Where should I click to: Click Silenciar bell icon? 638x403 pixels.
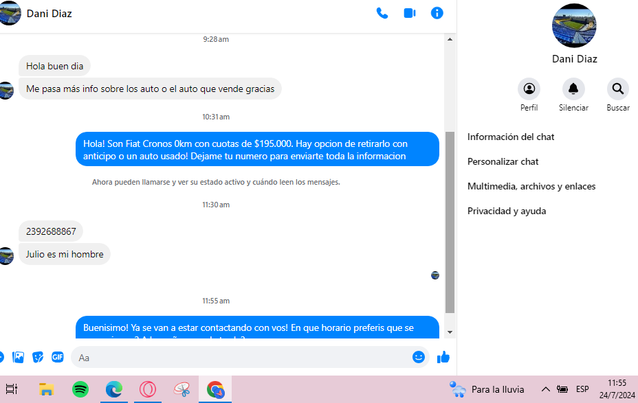point(573,89)
